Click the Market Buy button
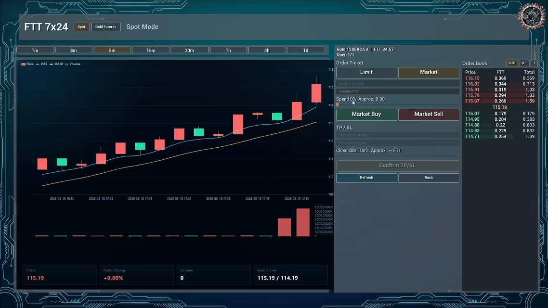 366,114
